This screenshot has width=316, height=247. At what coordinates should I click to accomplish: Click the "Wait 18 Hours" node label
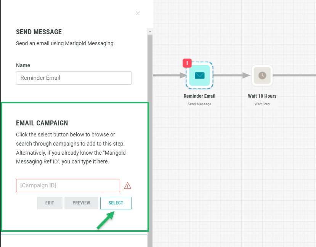[x=262, y=96]
